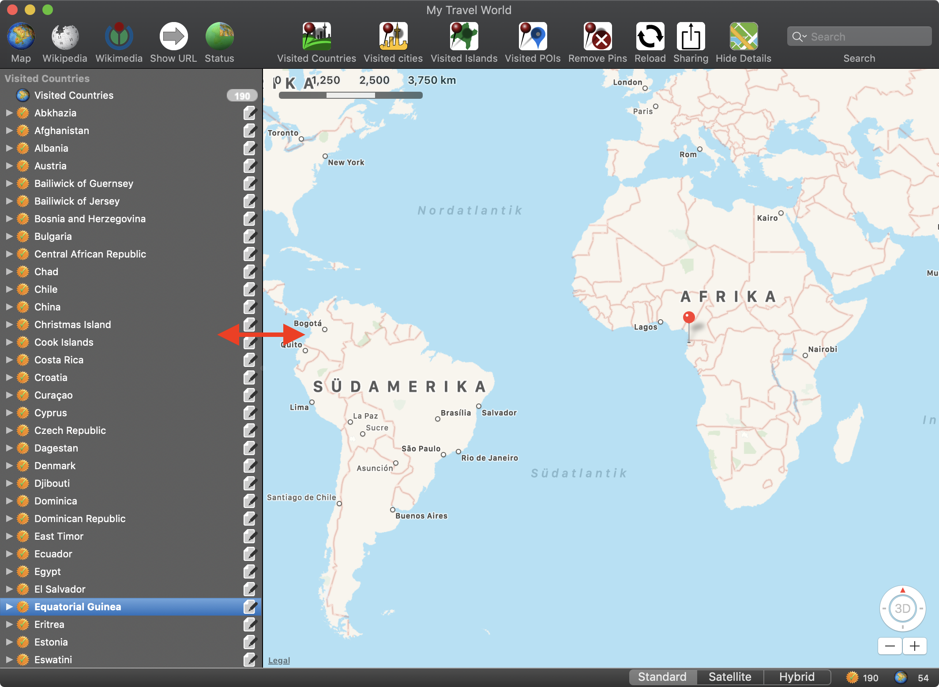The width and height of the screenshot is (939, 687).
Task: Switch map to Standard view
Action: 662,677
